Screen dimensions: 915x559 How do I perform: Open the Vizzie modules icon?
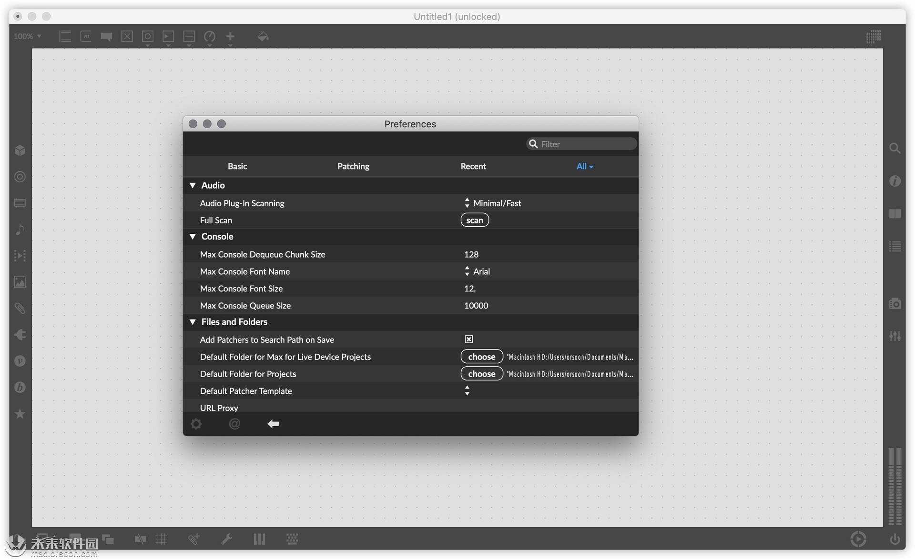point(20,361)
